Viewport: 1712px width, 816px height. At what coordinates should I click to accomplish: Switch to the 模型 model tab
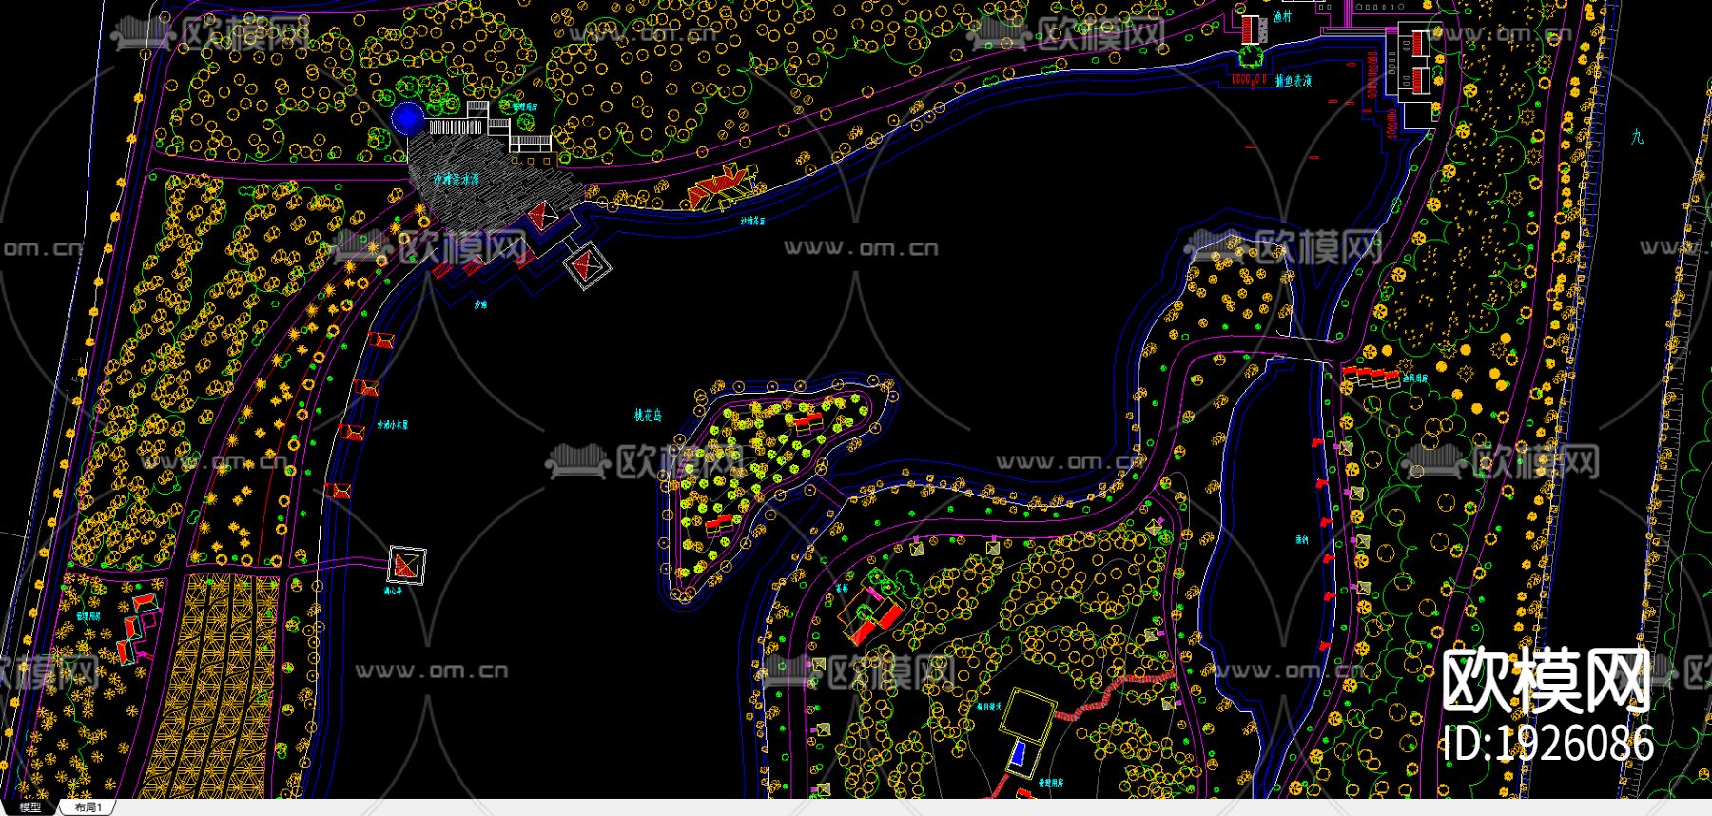coord(30,807)
